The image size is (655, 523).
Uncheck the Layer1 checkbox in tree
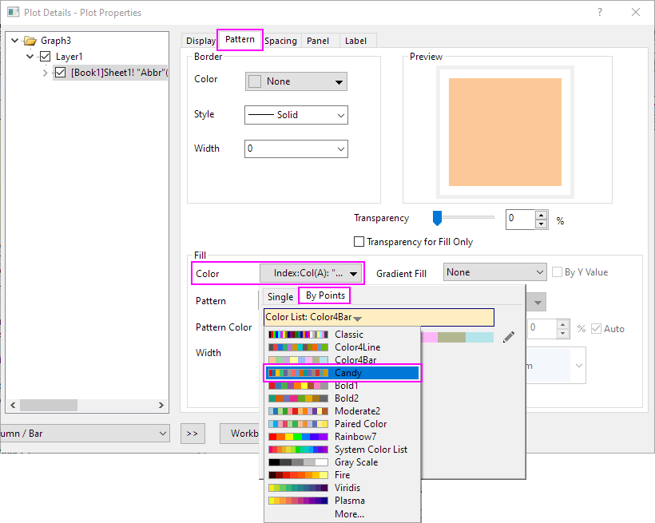46,57
